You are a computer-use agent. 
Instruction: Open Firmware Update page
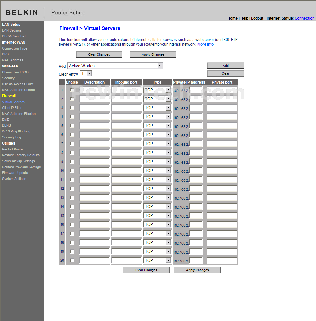point(15,173)
